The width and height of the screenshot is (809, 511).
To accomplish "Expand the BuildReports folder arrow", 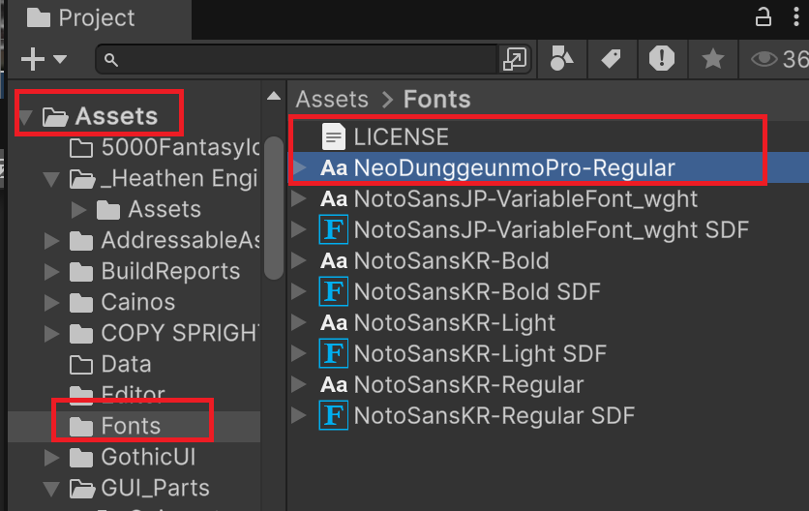I will [x=51, y=272].
